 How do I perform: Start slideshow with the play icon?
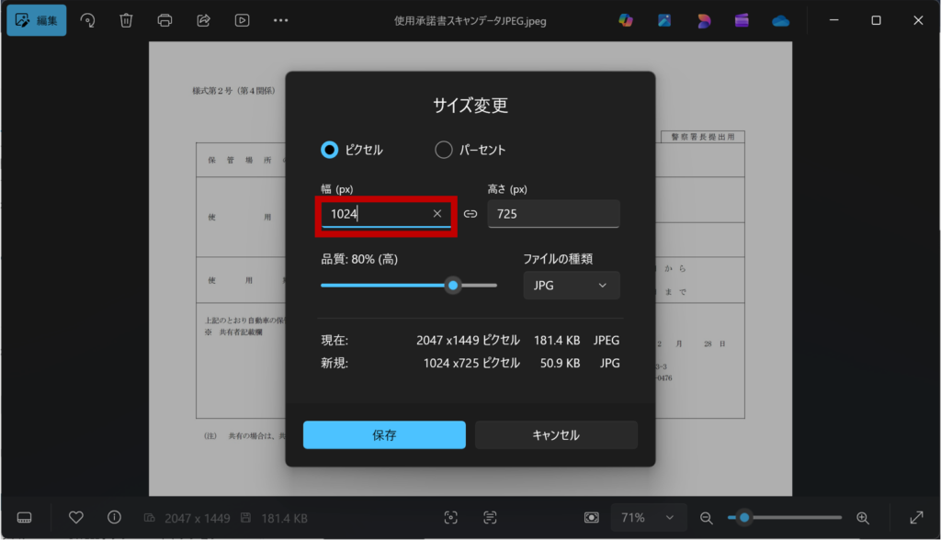[242, 20]
